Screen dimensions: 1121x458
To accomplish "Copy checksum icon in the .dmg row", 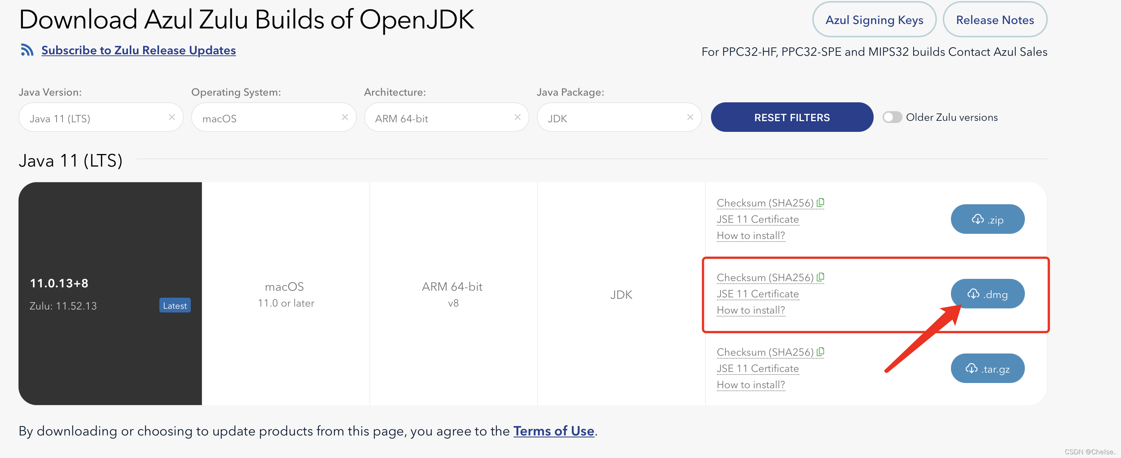I will (820, 277).
